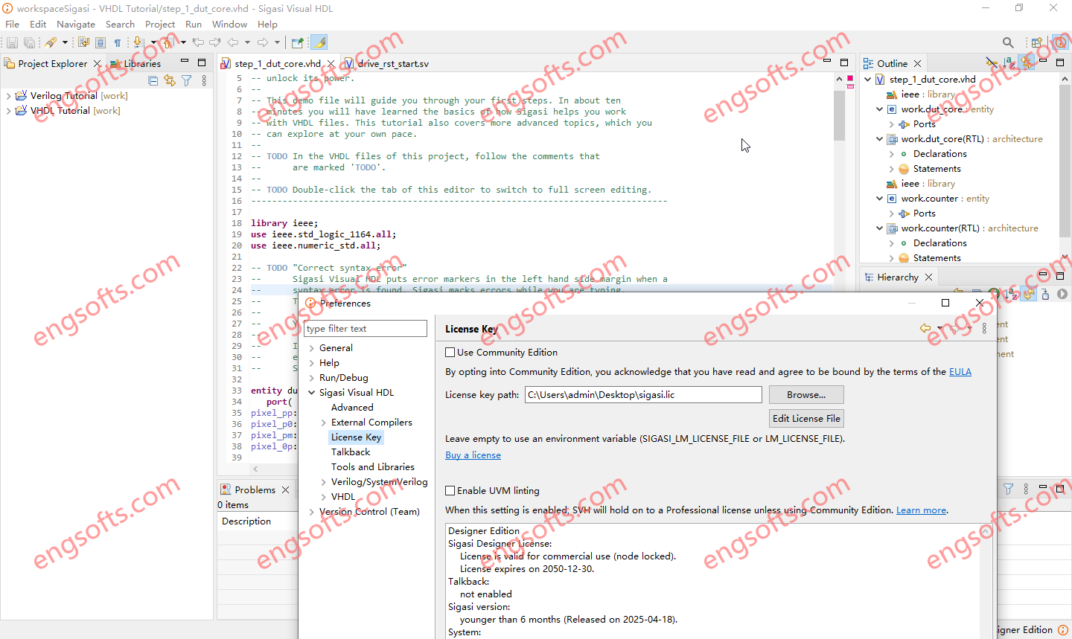
Task: Enable UVM linting checkbox
Action: pos(450,490)
